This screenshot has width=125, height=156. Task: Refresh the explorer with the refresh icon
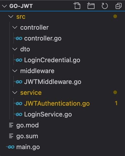[105, 6]
